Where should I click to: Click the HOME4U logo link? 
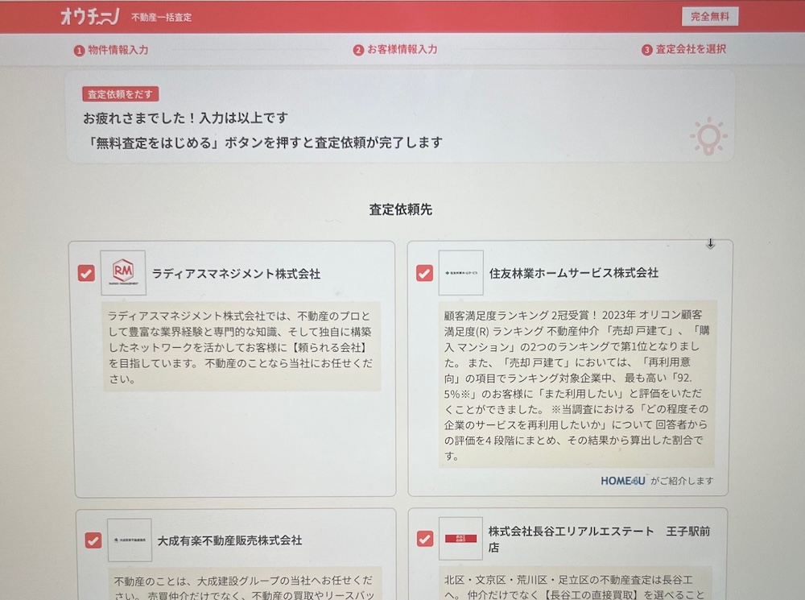[623, 481]
